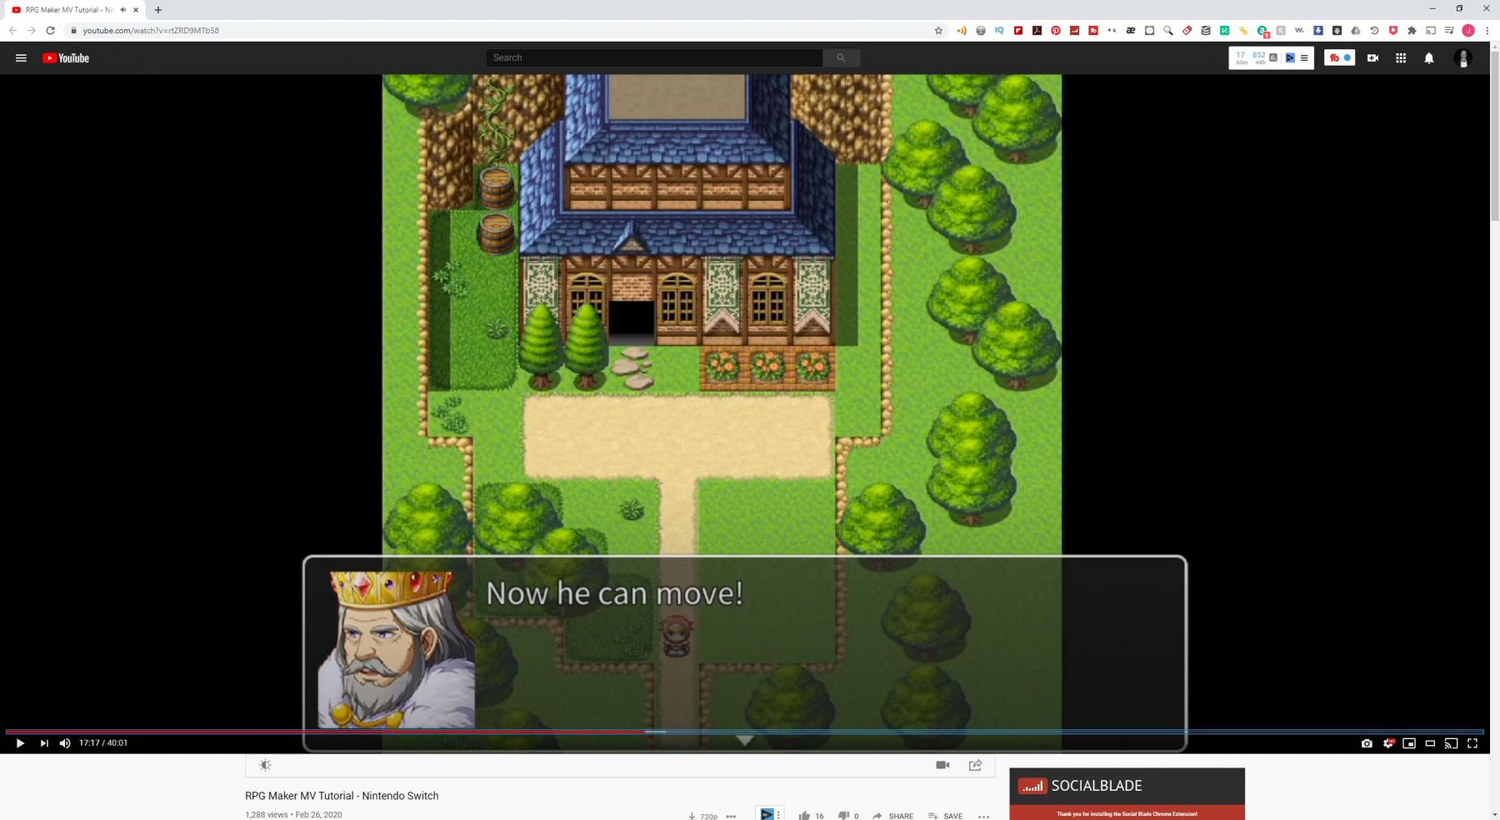Open more actions next to SAVE
This screenshot has width=1500, height=820.
click(983, 816)
